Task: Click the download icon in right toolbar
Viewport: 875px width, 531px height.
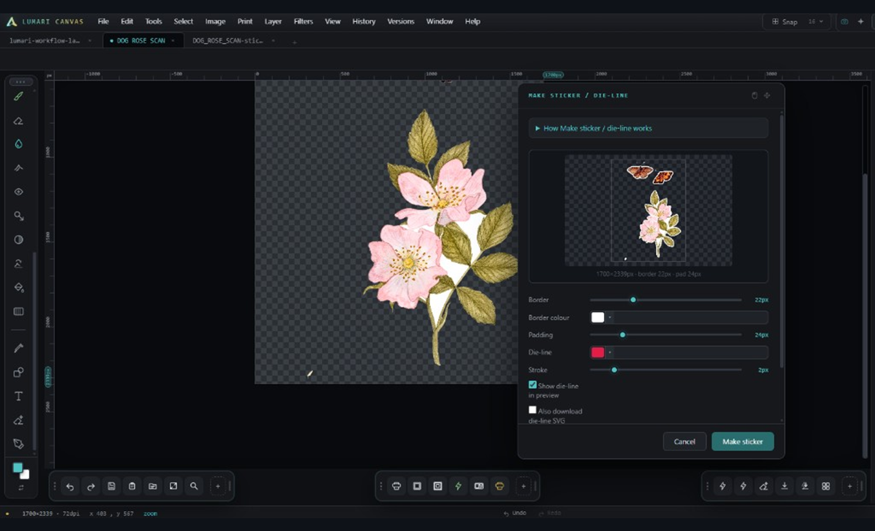Action: click(x=784, y=486)
